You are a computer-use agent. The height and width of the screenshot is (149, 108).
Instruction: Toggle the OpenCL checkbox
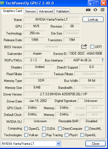(26, 128)
